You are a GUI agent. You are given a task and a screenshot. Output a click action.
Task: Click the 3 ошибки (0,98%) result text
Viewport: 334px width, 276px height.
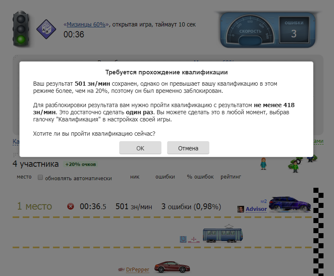click(x=191, y=206)
